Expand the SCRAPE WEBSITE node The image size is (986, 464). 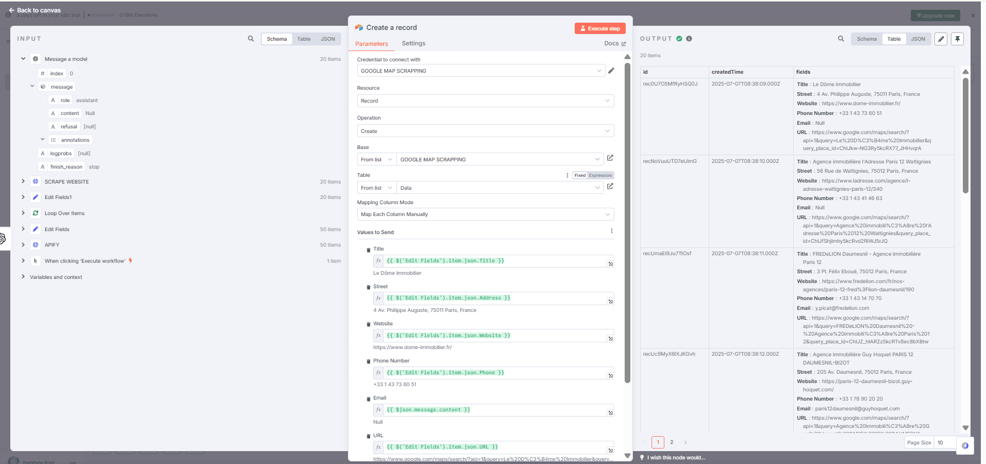click(x=23, y=181)
